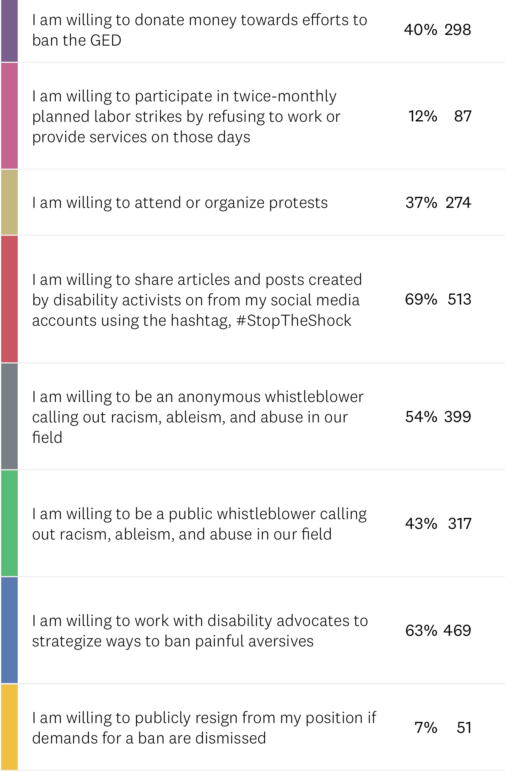Click the purple swatch for donate money

pyautogui.click(x=9, y=31)
